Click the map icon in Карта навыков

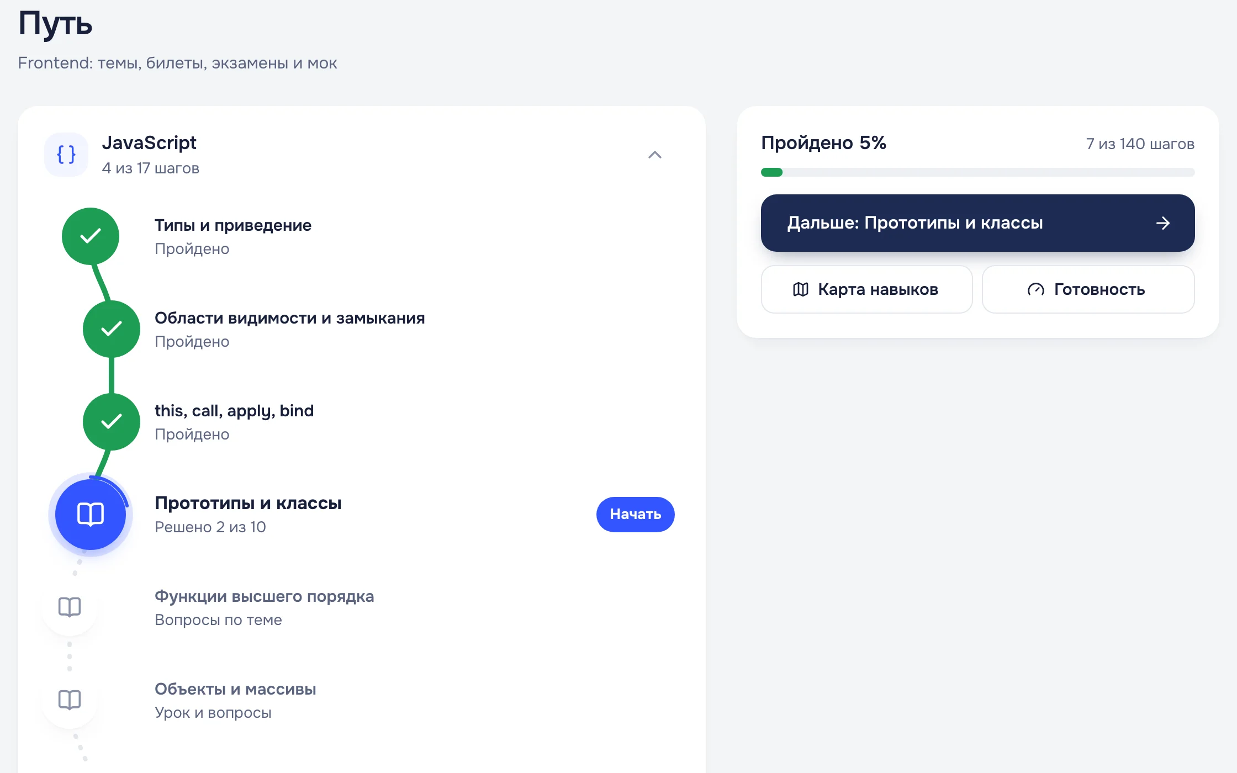[x=801, y=289]
